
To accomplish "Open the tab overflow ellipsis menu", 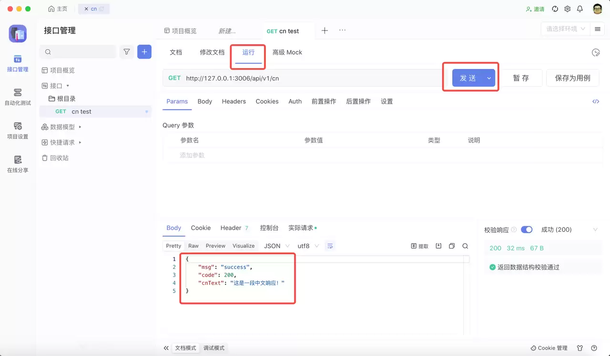I will pos(342,30).
